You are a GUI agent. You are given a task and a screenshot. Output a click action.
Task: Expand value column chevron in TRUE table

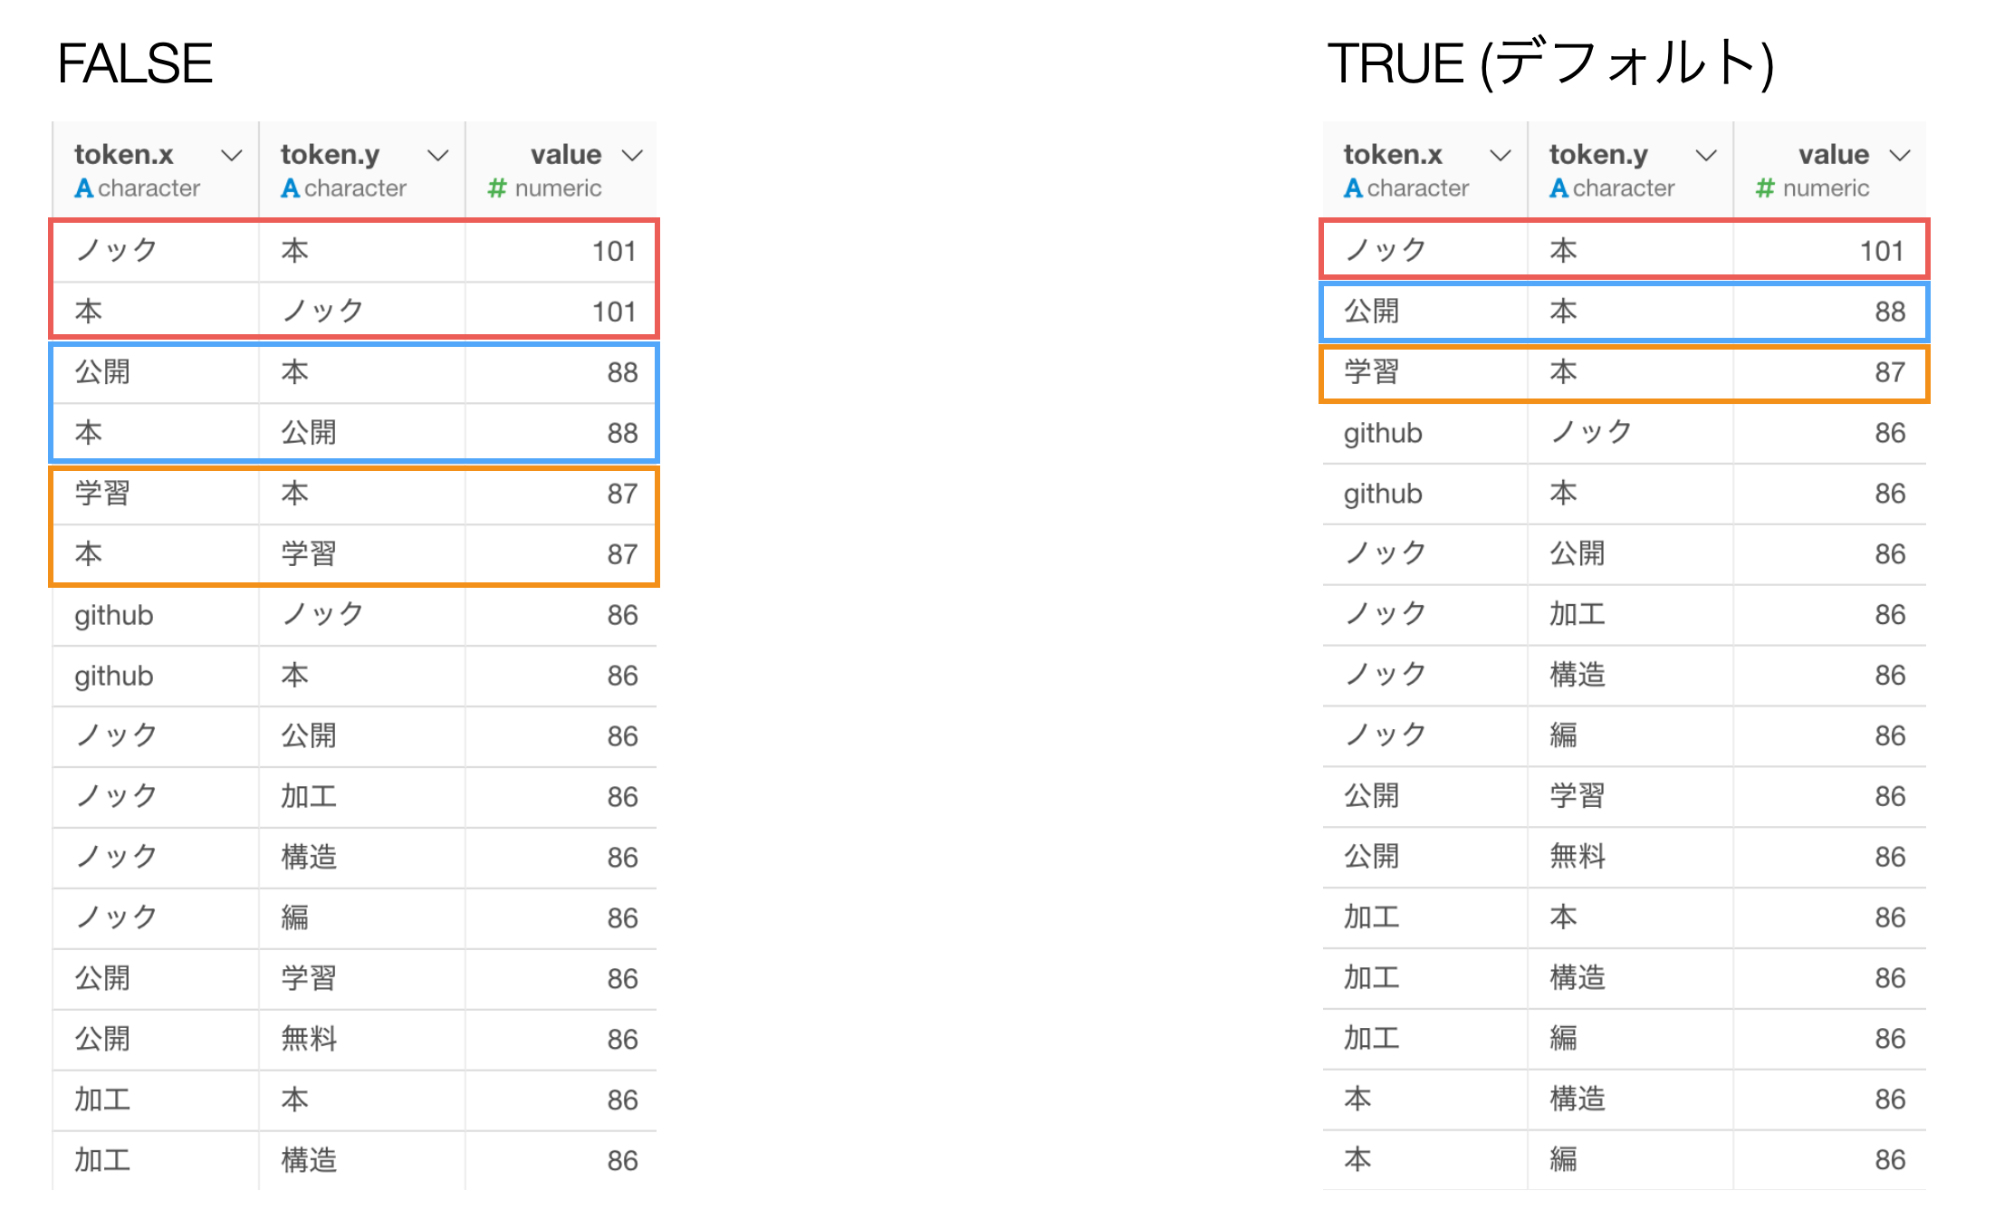1901,156
